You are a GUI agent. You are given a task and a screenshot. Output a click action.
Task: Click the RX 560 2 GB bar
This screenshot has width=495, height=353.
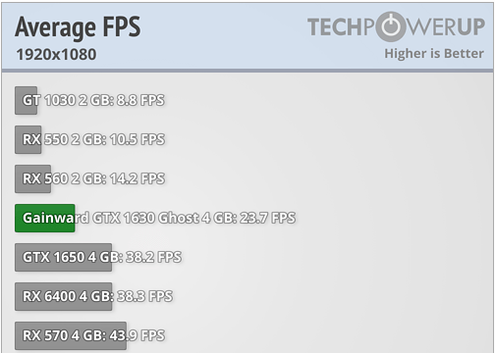pyautogui.click(x=32, y=178)
